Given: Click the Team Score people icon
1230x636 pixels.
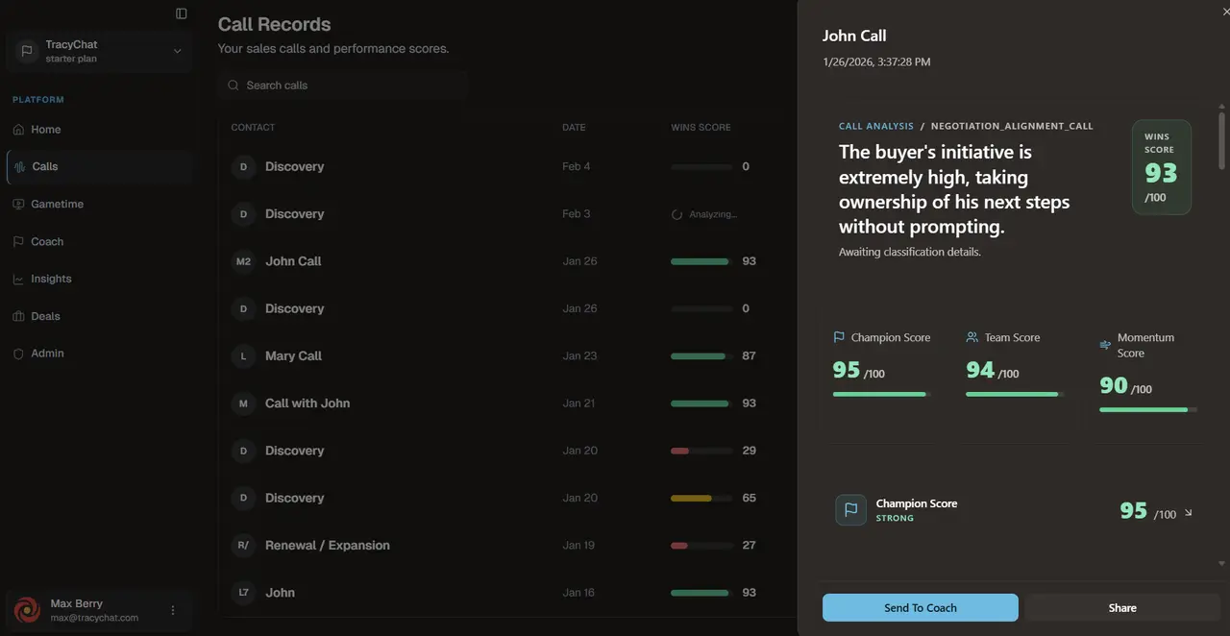Looking at the screenshot, I should click(973, 336).
